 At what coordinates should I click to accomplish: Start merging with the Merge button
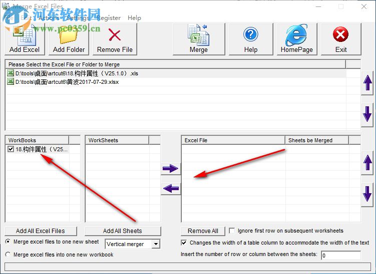click(x=199, y=39)
